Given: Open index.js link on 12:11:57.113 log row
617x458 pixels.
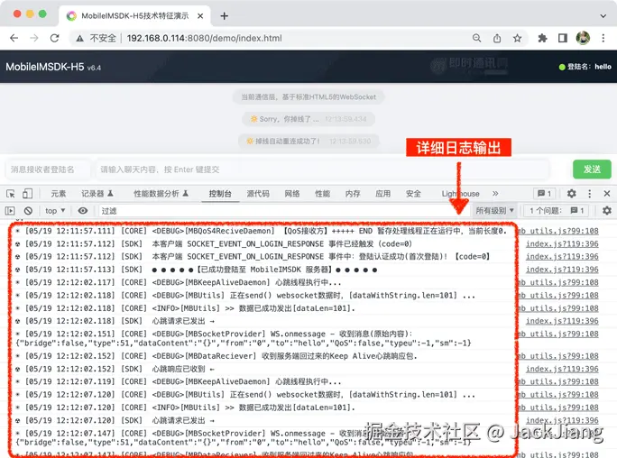Looking at the screenshot, I should click(x=562, y=270).
